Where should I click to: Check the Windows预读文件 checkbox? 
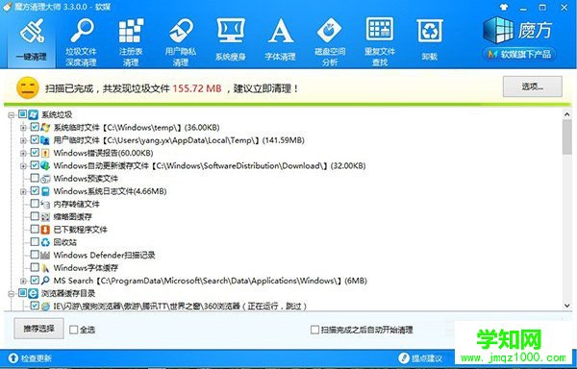[35, 178]
